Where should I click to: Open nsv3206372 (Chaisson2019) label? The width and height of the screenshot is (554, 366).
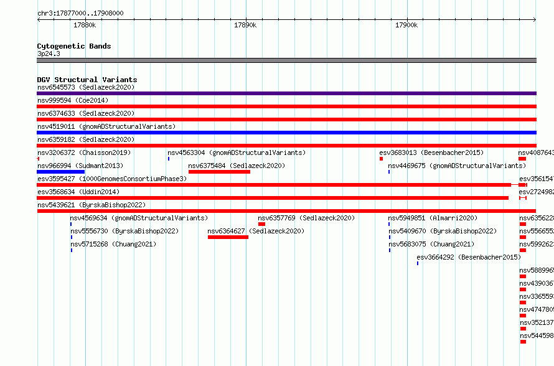(84, 152)
